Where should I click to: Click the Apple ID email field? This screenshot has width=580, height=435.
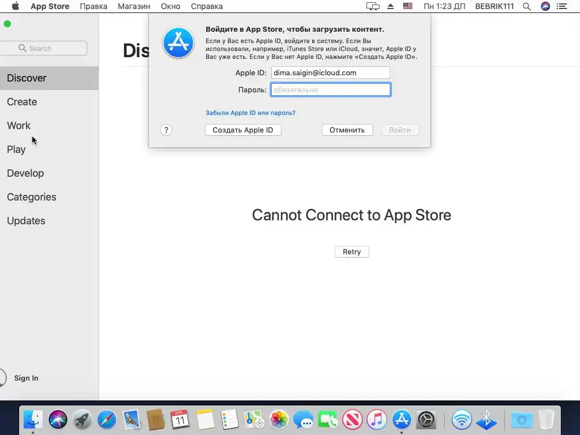[331, 72]
